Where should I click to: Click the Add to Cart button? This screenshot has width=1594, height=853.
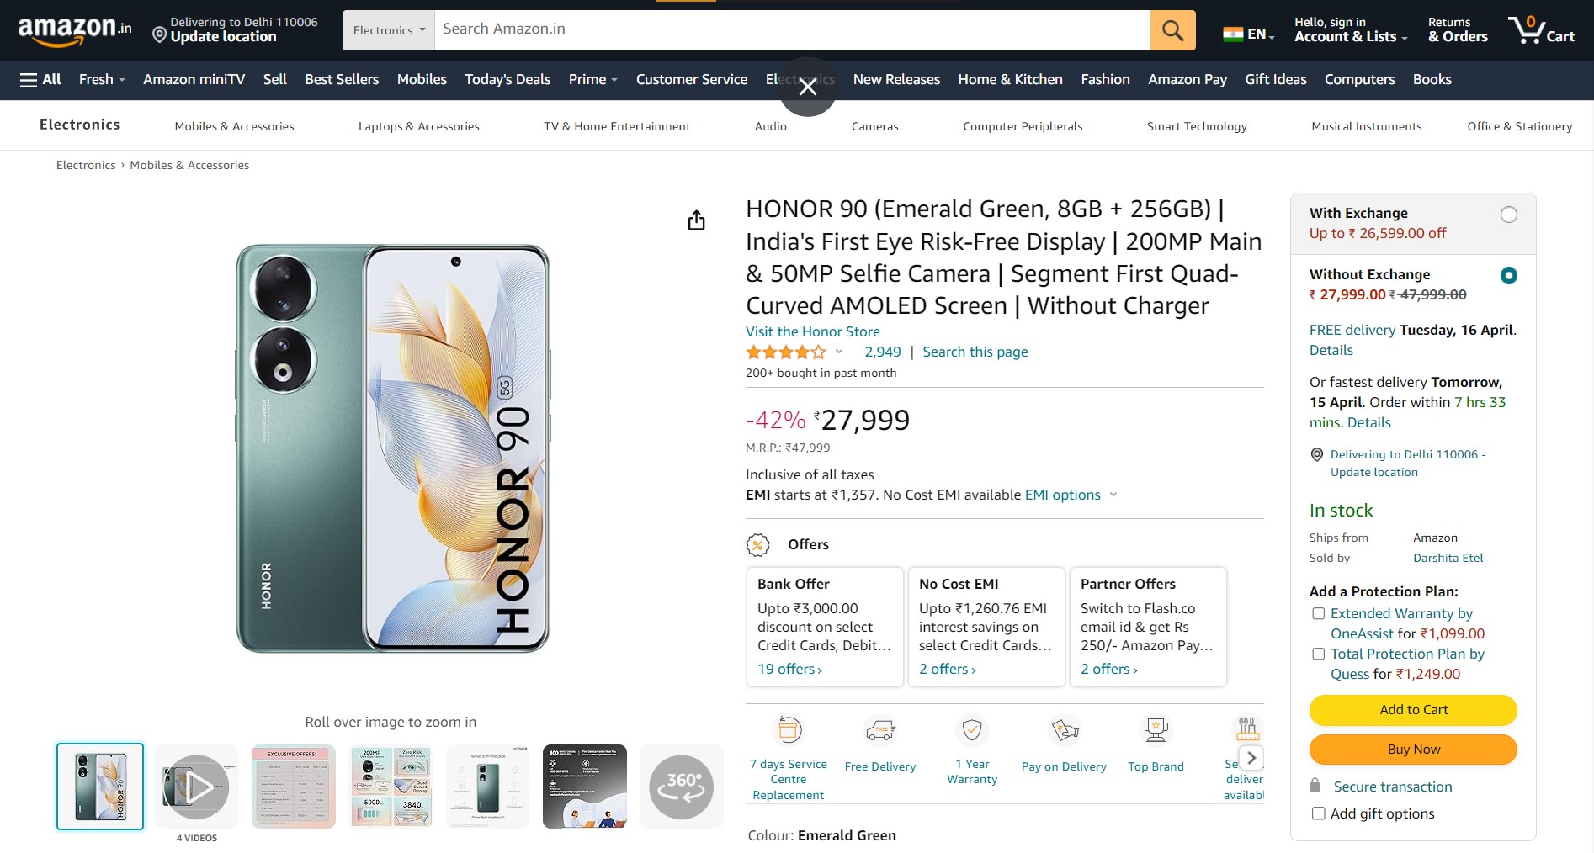point(1412,709)
